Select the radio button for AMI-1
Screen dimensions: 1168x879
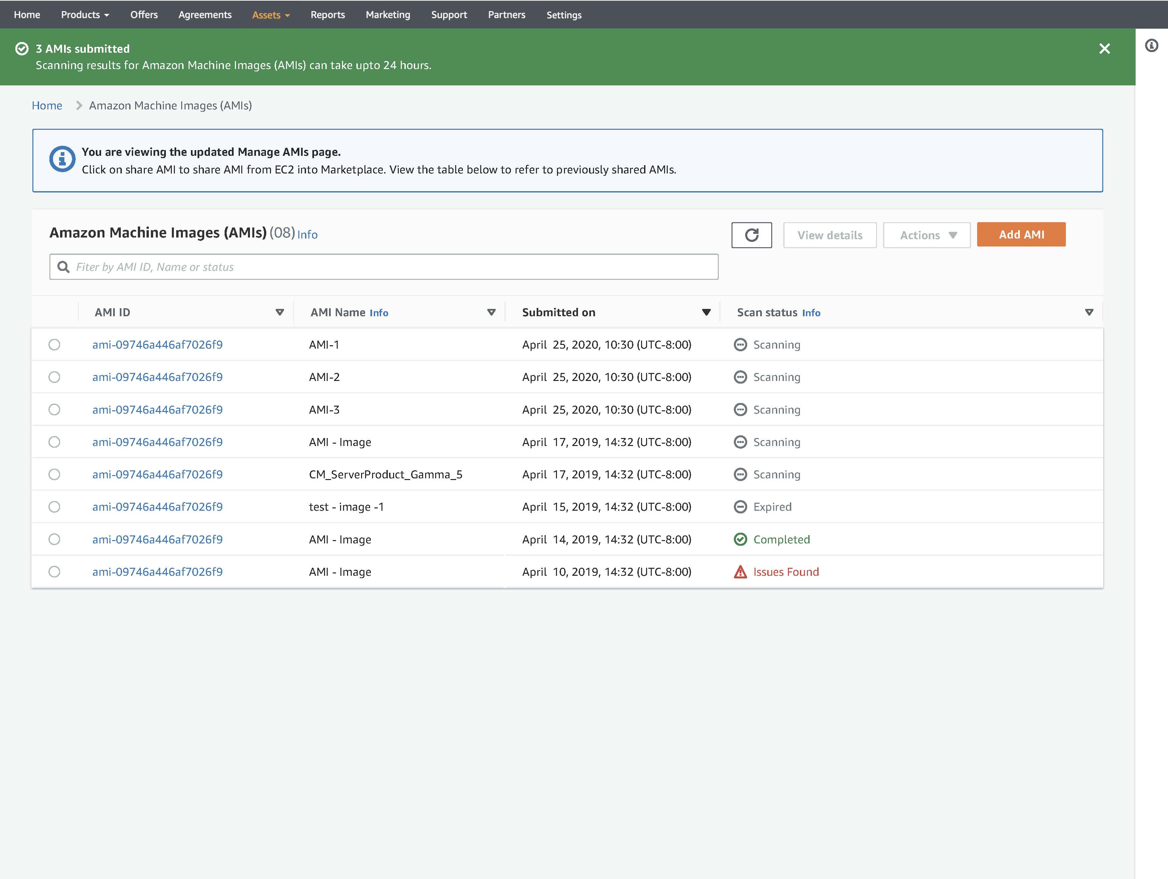pos(54,345)
